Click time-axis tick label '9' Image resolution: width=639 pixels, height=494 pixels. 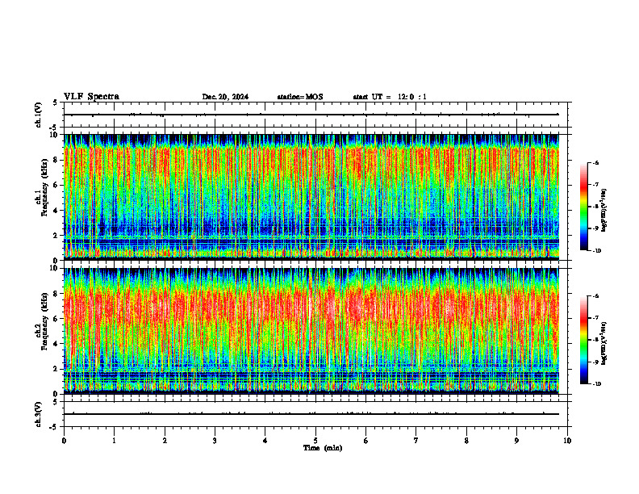pyautogui.click(x=516, y=441)
